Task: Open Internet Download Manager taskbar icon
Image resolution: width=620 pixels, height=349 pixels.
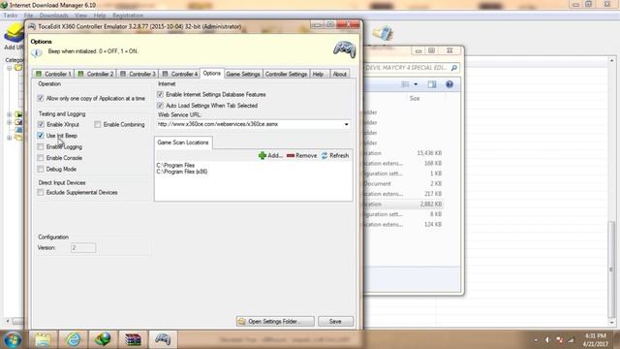Action: [x=103, y=339]
